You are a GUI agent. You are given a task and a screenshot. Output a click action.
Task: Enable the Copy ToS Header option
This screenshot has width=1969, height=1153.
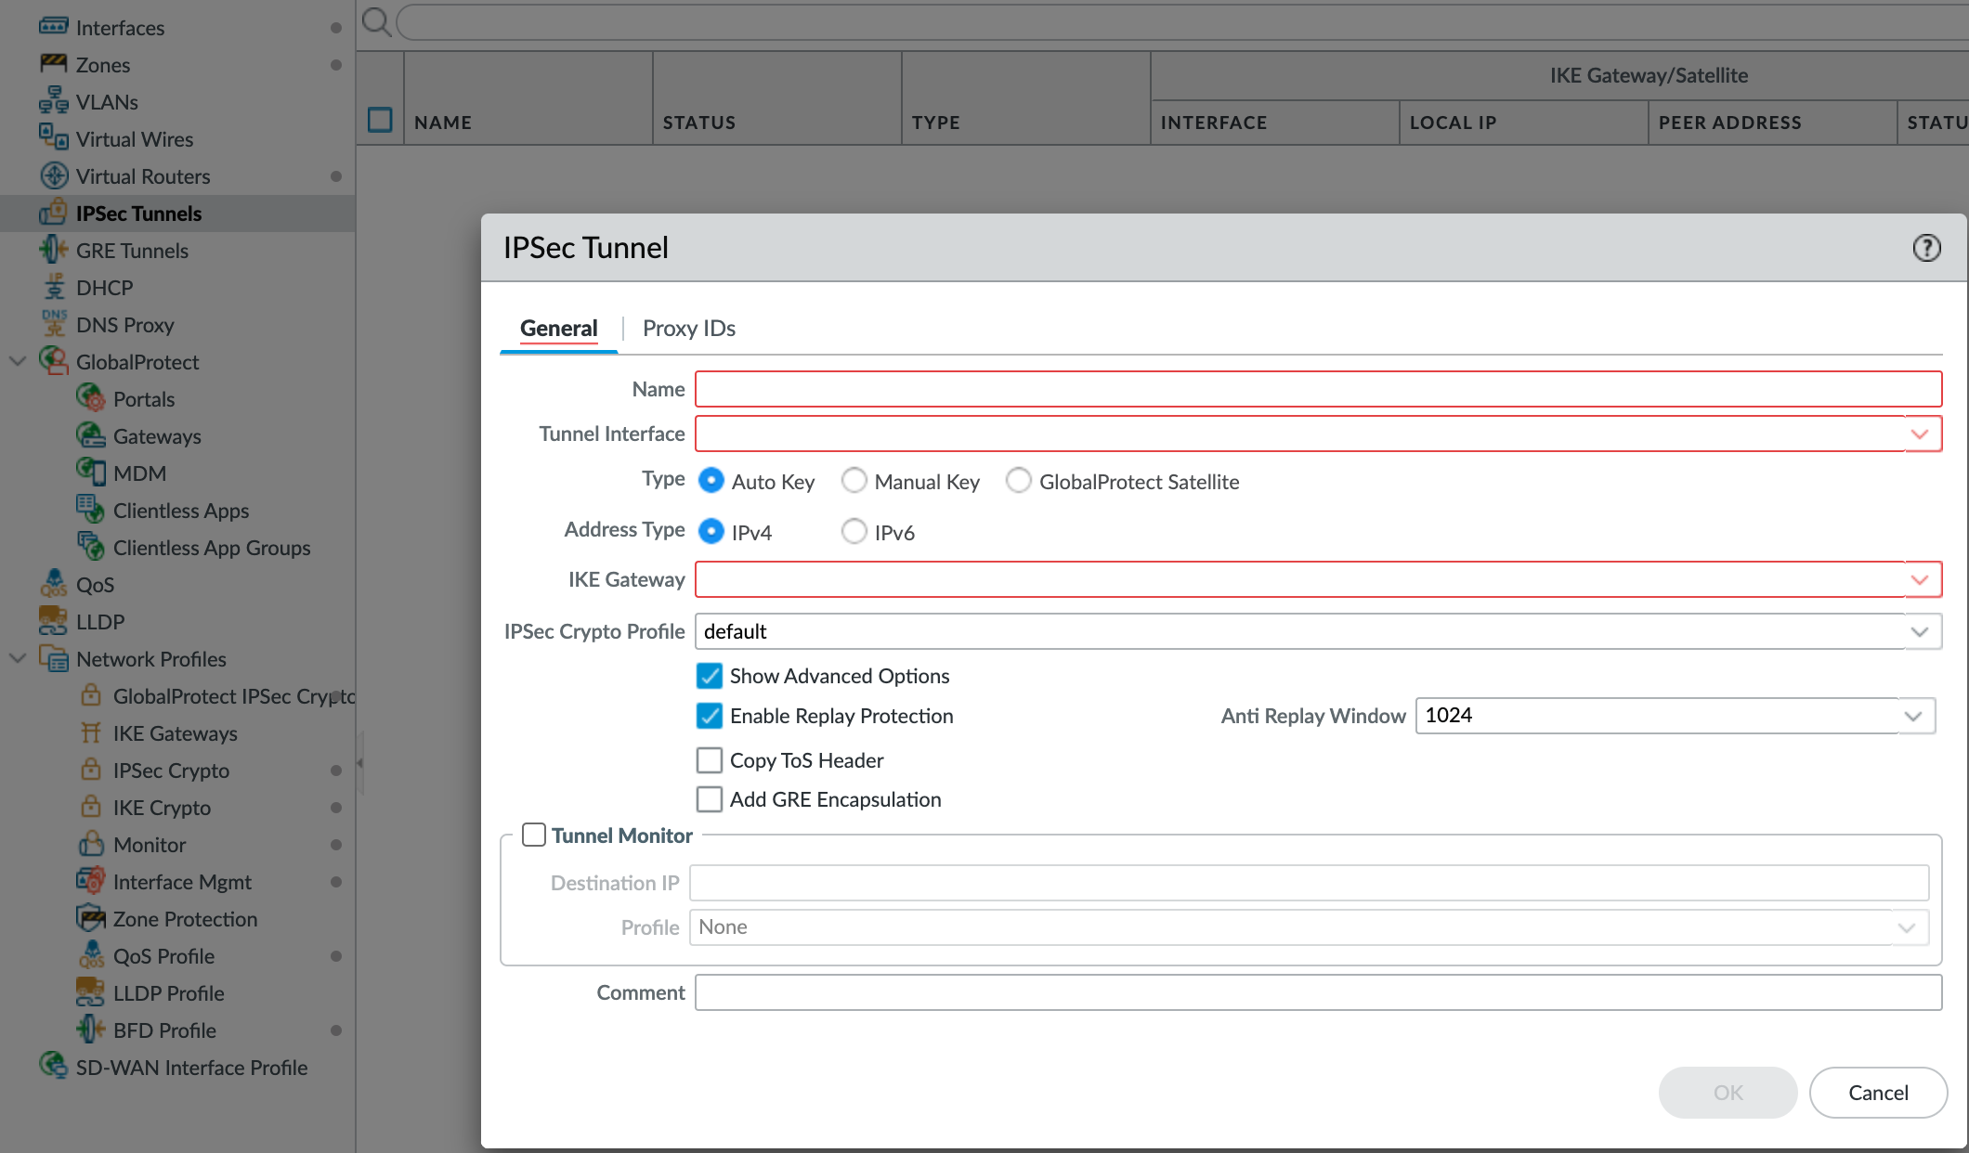tap(710, 759)
